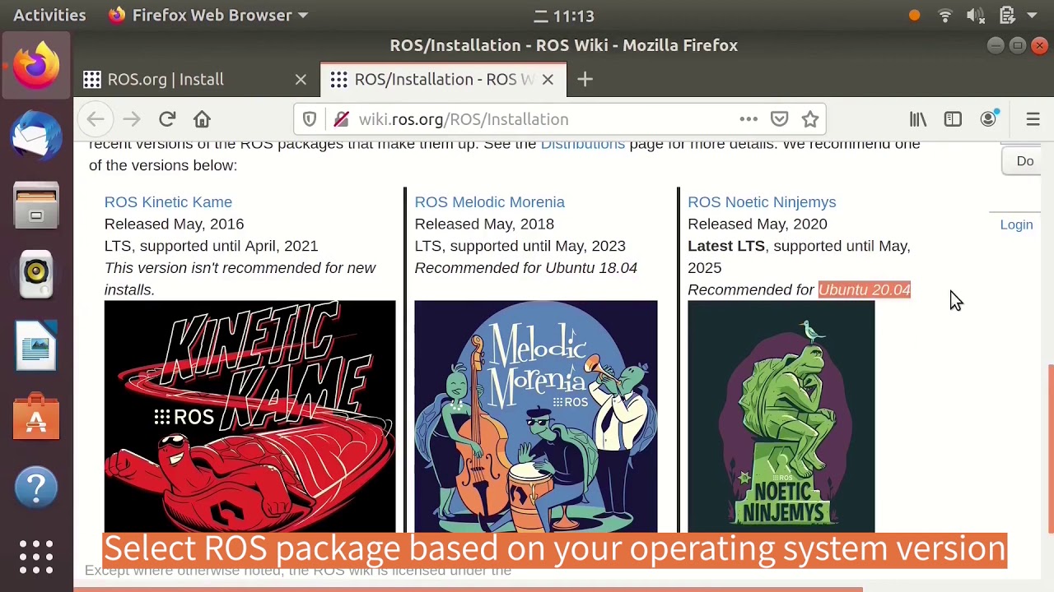Show Applications grid
The width and height of the screenshot is (1054, 592).
[x=36, y=557]
